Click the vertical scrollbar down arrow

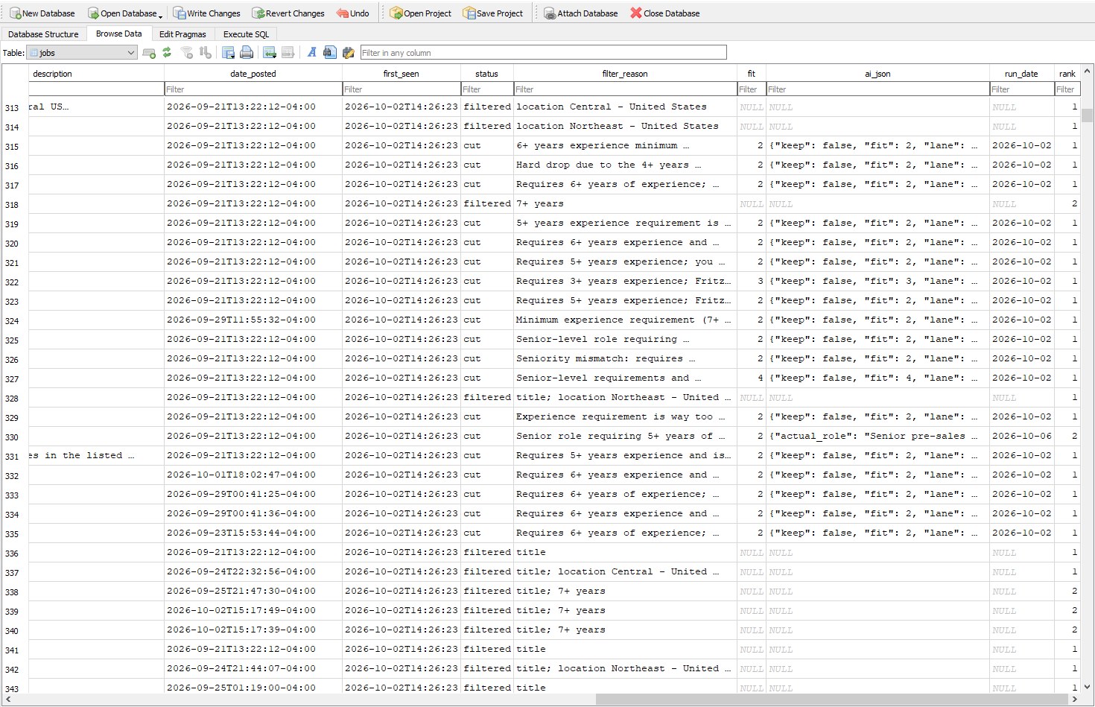[x=1088, y=687]
